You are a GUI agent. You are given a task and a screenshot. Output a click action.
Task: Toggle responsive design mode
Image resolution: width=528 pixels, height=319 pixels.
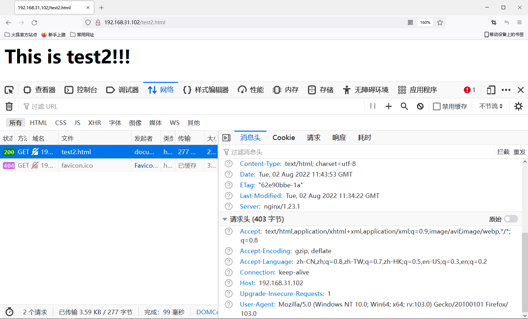pyautogui.click(x=491, y=90)
